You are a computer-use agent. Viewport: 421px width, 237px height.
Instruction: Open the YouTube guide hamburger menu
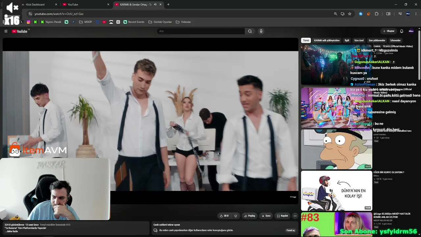point(6,31)
